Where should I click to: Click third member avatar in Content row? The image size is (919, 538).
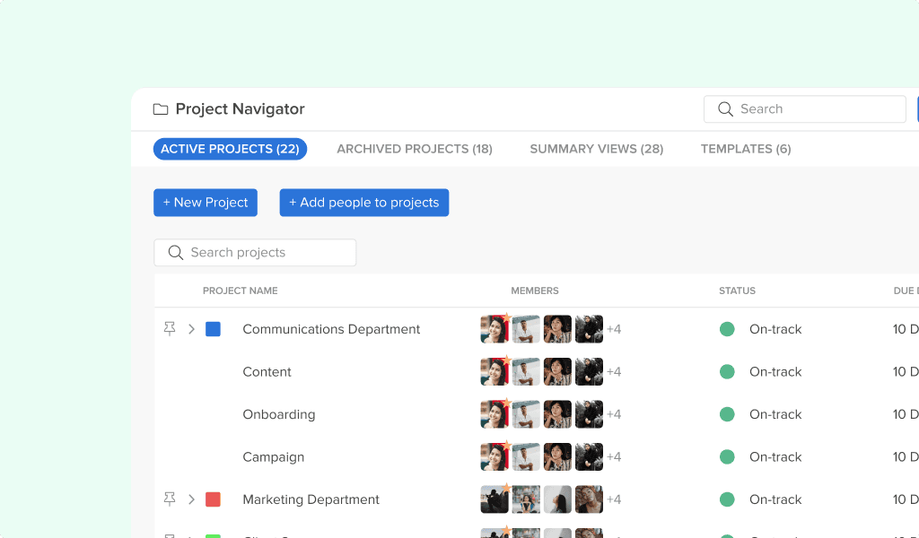pyautogui.click(x=557, y=372)
